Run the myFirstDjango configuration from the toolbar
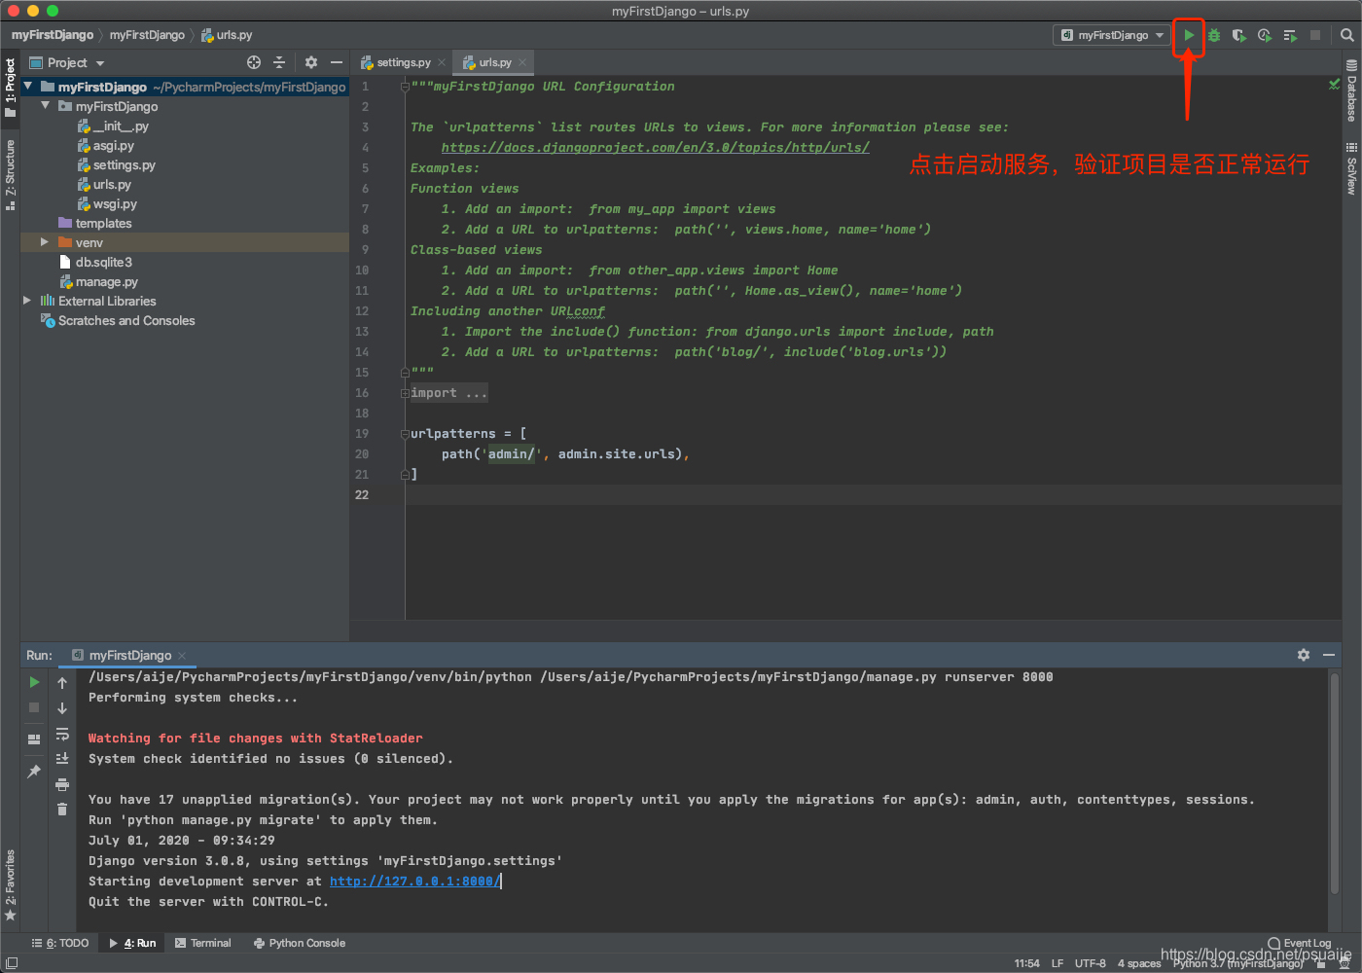This screenshot has height=973, width=1362. coord(1189,35)
